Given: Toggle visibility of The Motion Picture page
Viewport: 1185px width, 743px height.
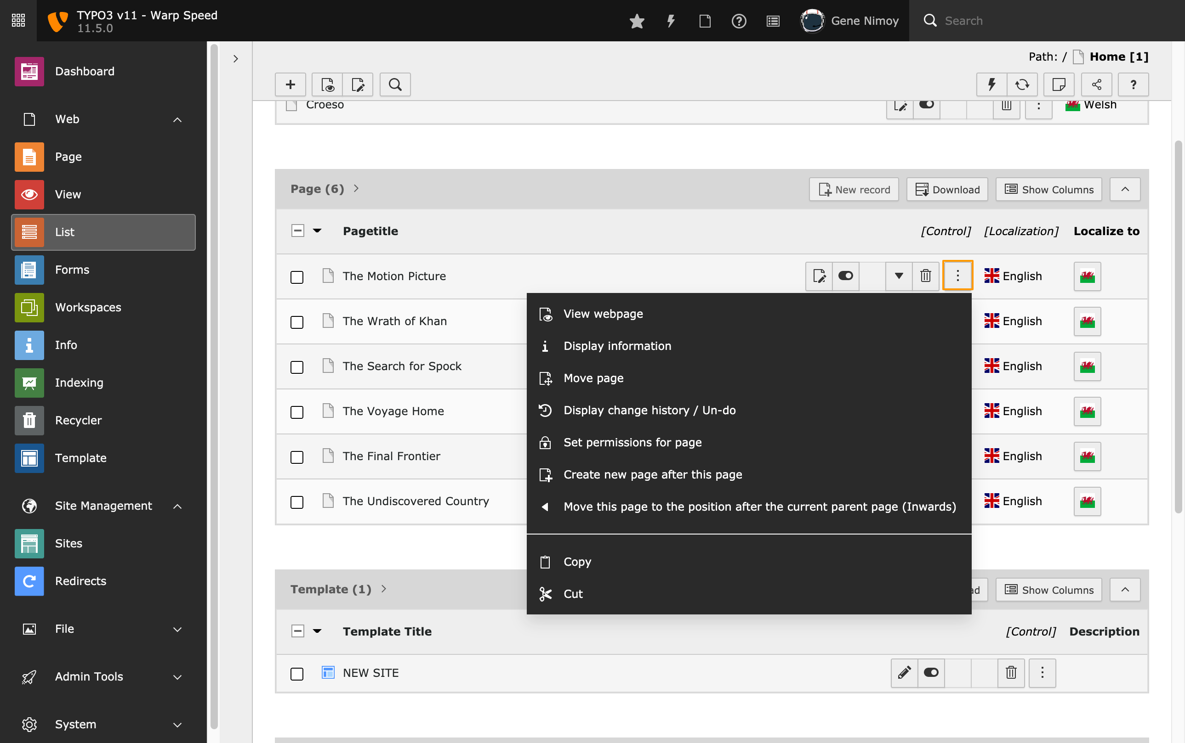Looking at the screenshot, I should [846, 276].
